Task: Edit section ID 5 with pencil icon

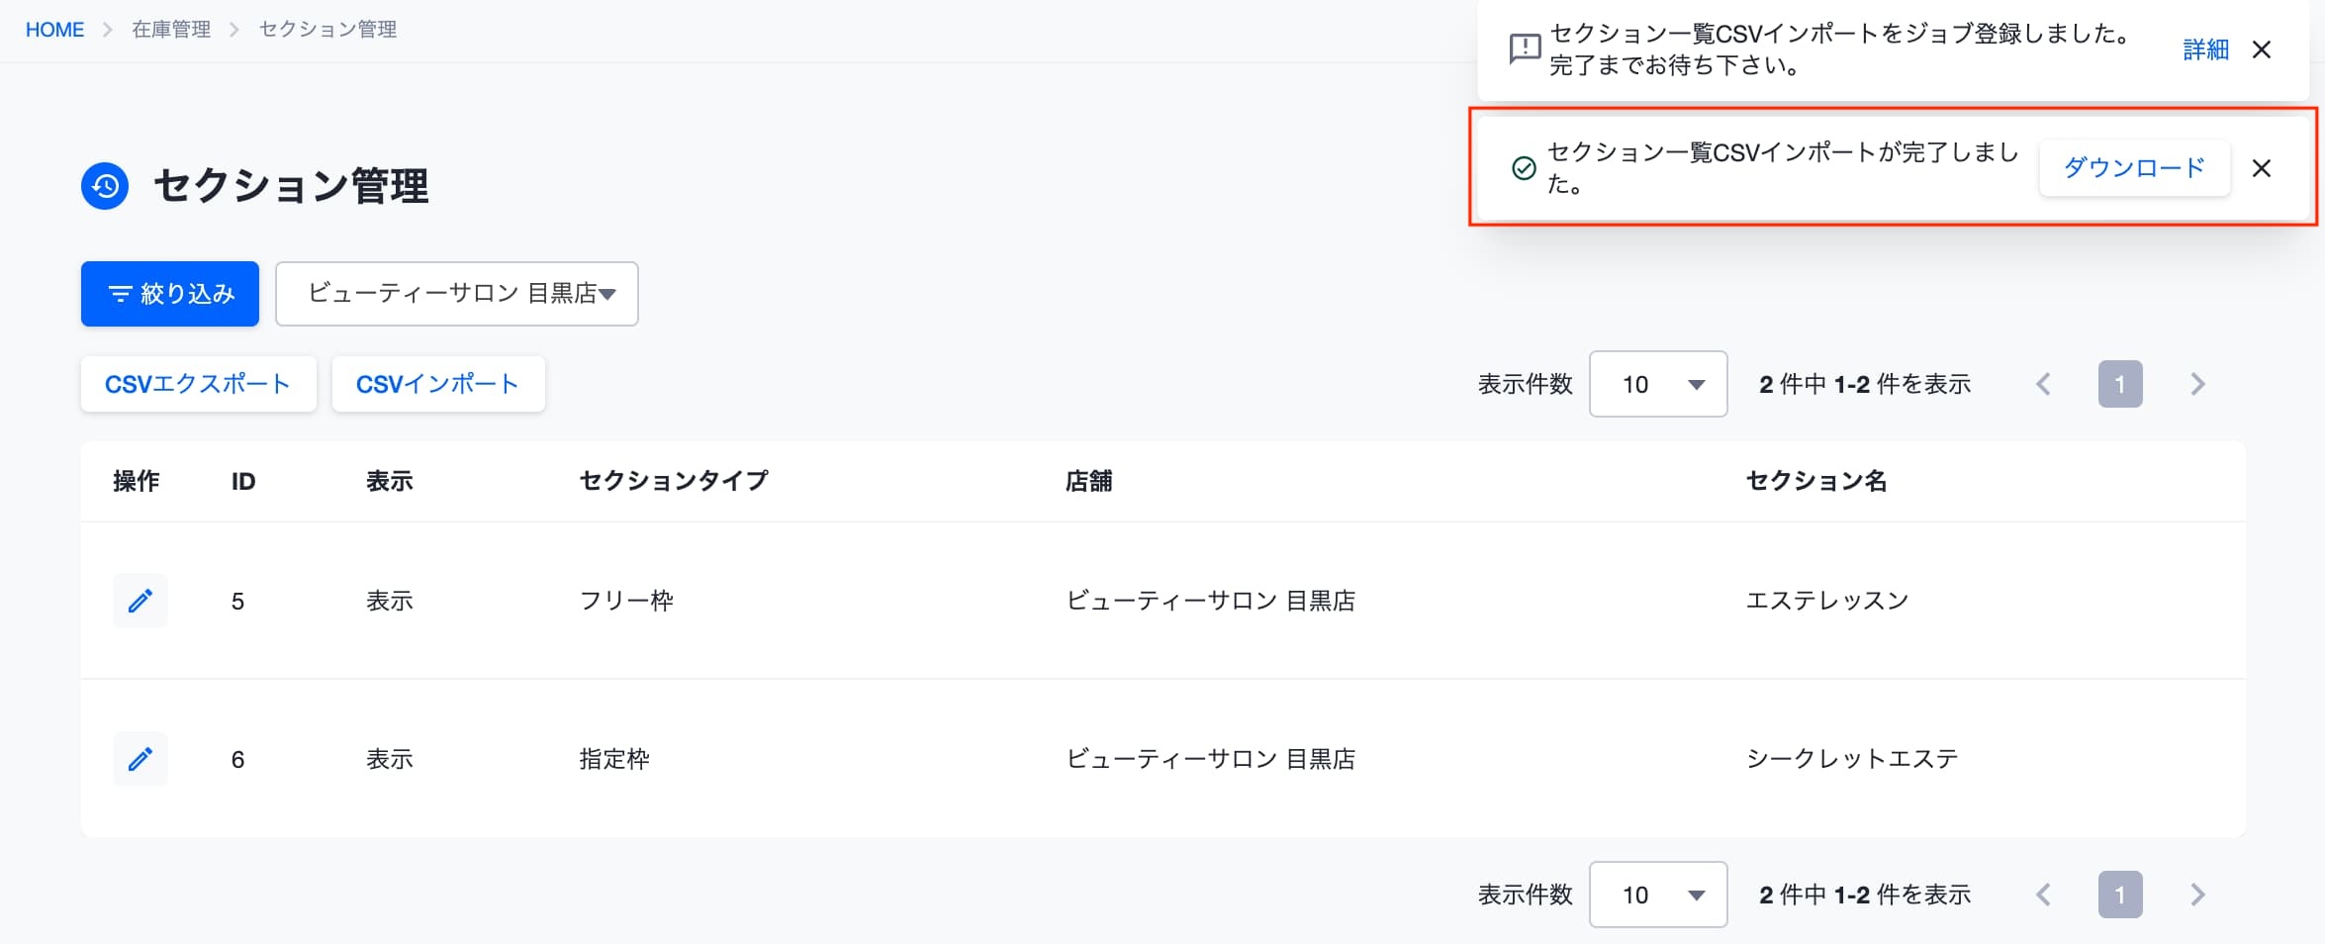Action: click(x=140, y=601)
